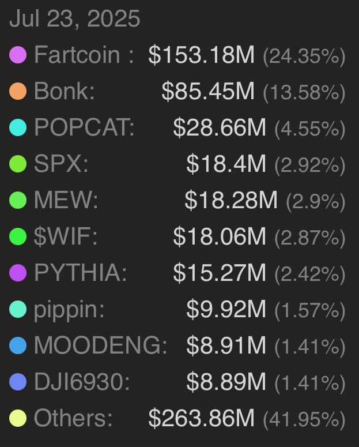Click the POPCAT 4.55% percentage
Image resolution: width=359 pixels, height=447 pixels.
[x=310, y=129]
